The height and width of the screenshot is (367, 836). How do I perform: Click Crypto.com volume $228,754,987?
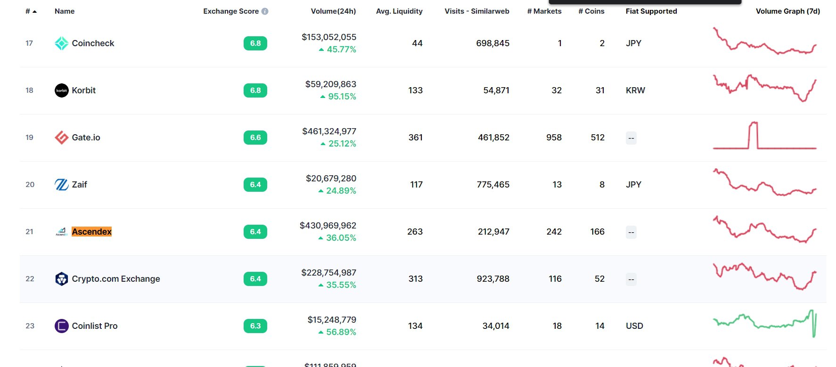(329, 273)
